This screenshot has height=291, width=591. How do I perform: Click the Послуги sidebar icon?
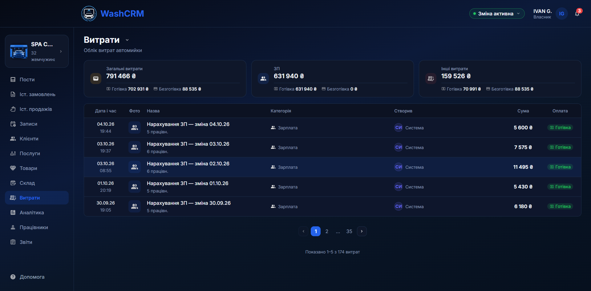[13, 153]
